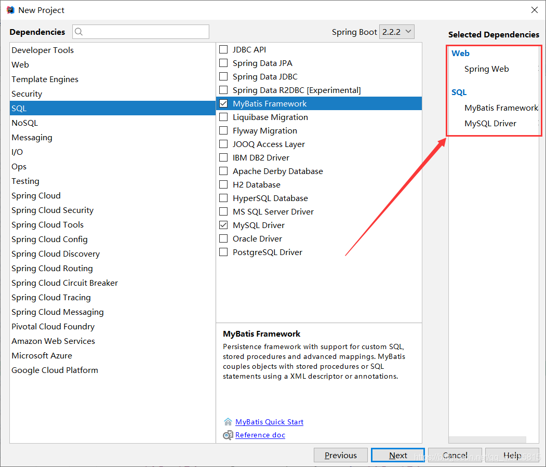Open the MyBatis Quick Start link

point(269,422)
